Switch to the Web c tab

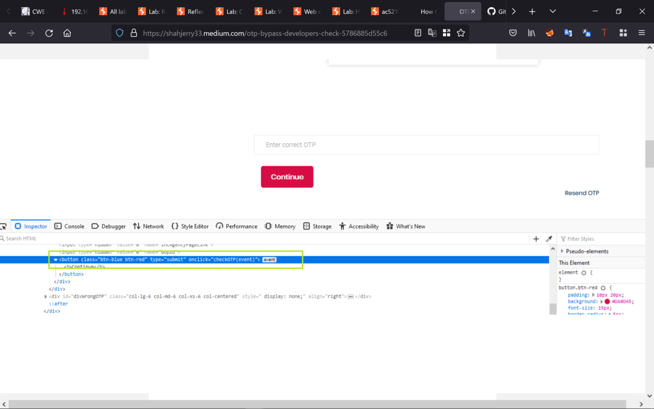tap(307, 11)
